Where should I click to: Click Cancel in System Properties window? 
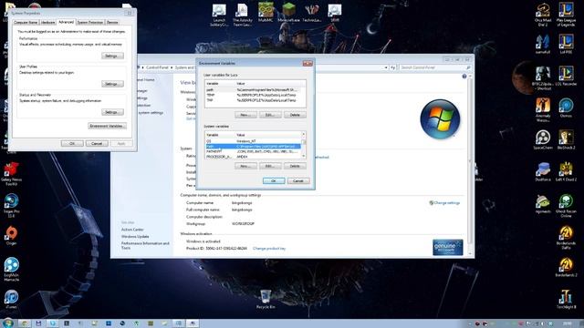coord(97,144)
